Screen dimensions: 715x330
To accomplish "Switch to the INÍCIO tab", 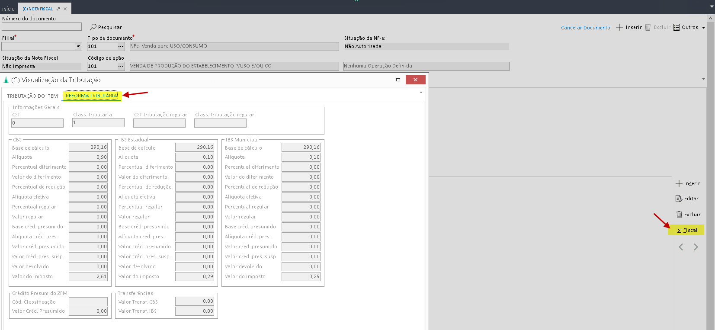I will tap(8, 9).
